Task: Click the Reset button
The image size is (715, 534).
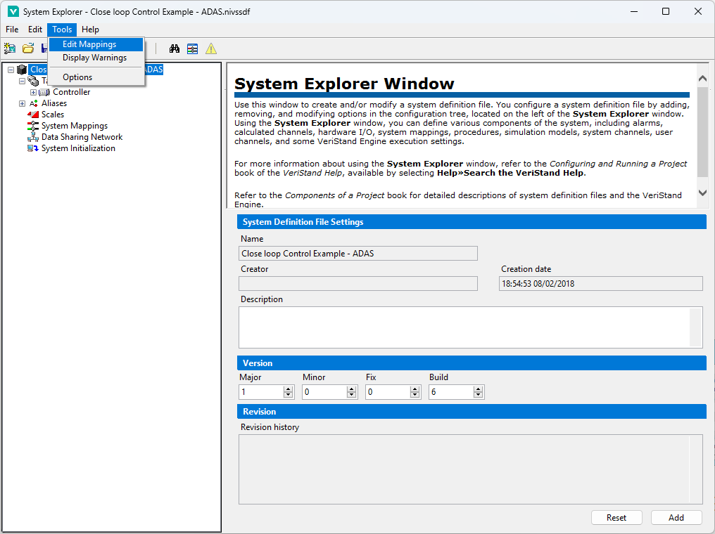Action: tap(616, 518)
